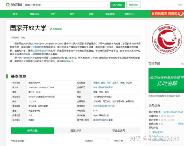The width and height of the screenshot is (184, 146).
Task: Open 知识商城 in the navigation bar
Action: pos(110,14)
